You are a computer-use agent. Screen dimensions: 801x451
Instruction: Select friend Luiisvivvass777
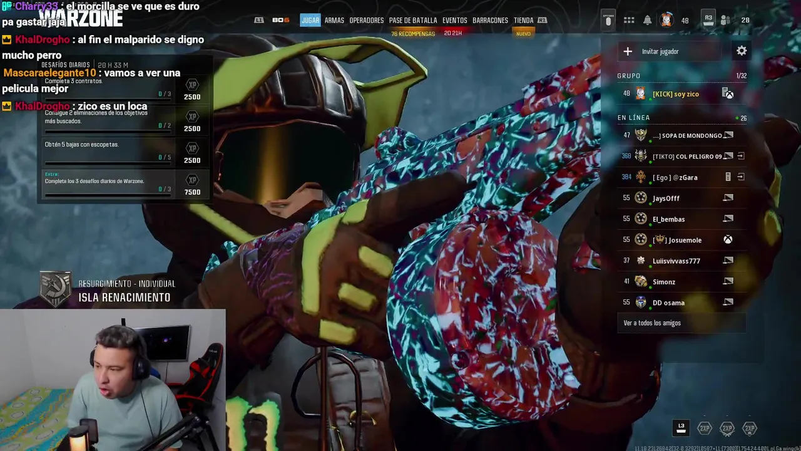(x=682, y=261)
